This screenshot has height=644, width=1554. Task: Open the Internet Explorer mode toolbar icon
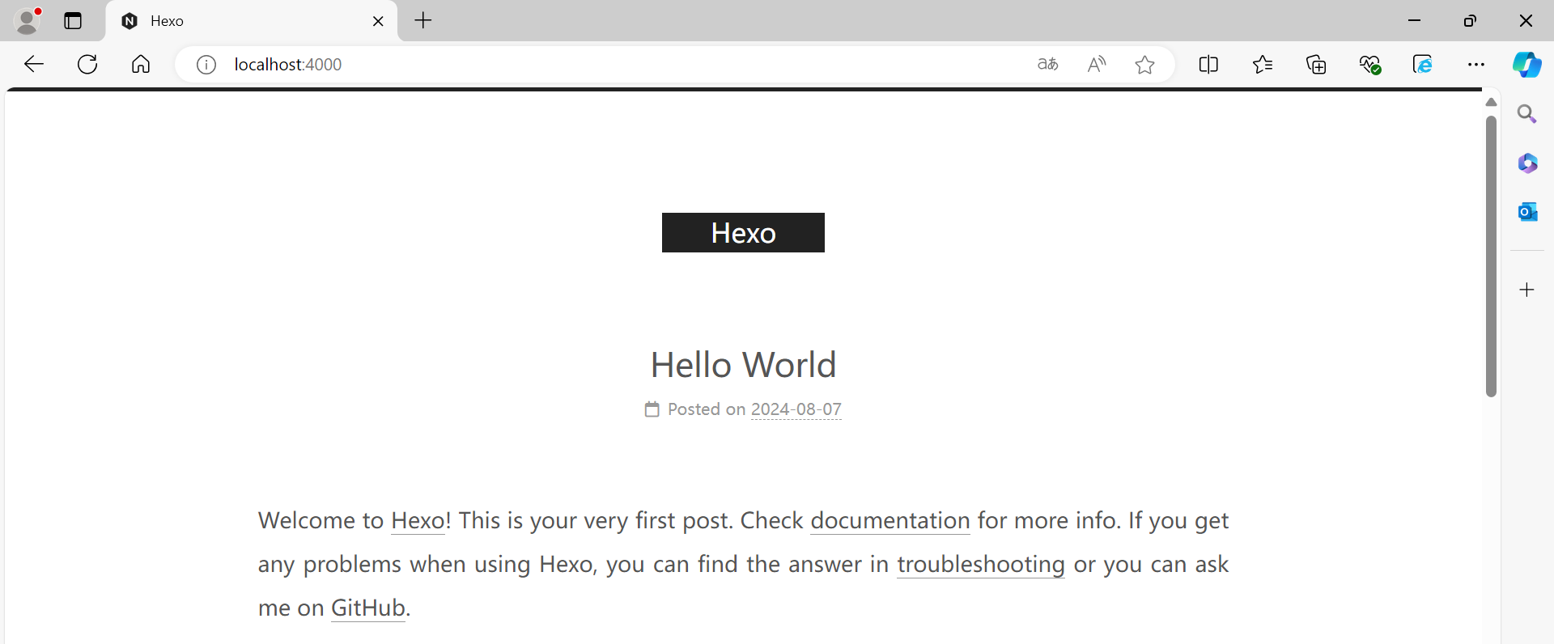pyautogui.click(x=1423, y=64)
